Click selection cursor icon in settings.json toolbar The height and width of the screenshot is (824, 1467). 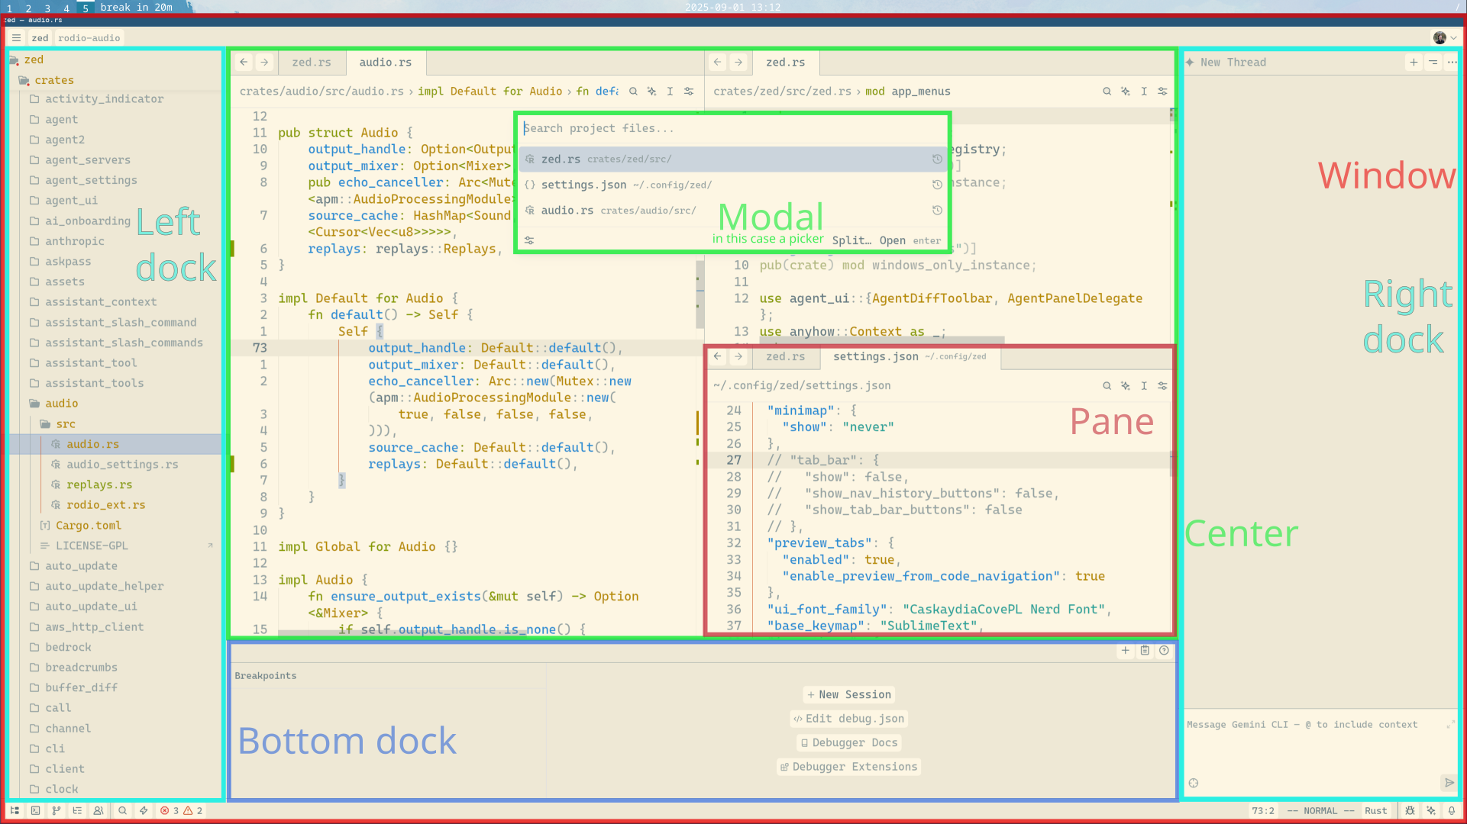coord(1144,386)
